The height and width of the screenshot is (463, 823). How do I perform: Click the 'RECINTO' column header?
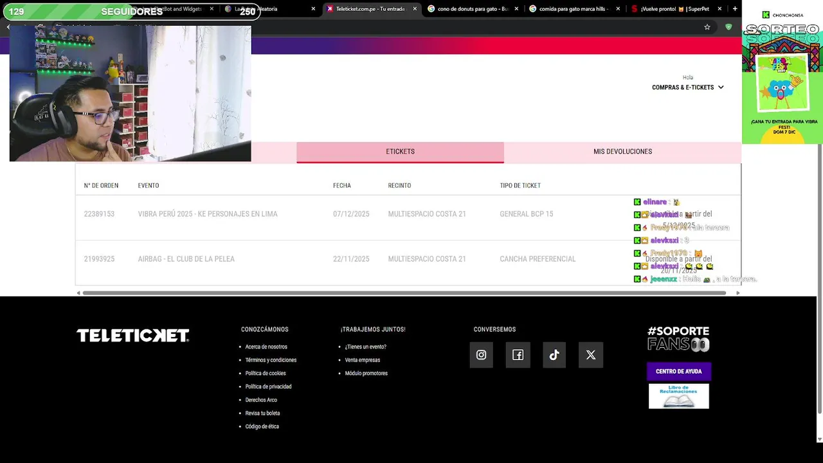(399, 186)
